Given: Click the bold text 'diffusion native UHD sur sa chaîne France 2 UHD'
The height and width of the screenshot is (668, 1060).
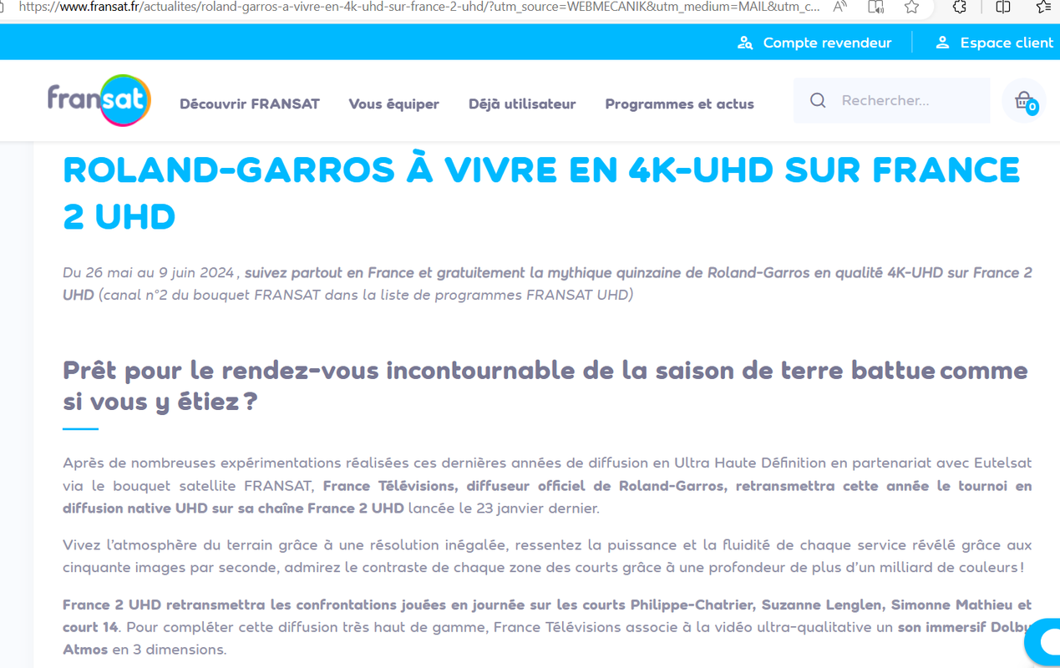Looking at the screenshot, I should click(x=233, y=509).
